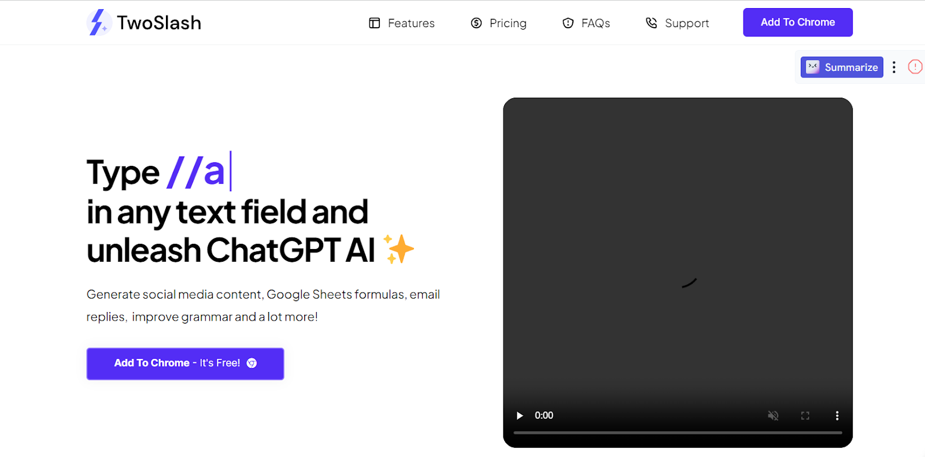Click the TwoSlash lightning bolt logo
This screenshot has width=925, height=457.
pyautogui.click(x=99, y=23)
